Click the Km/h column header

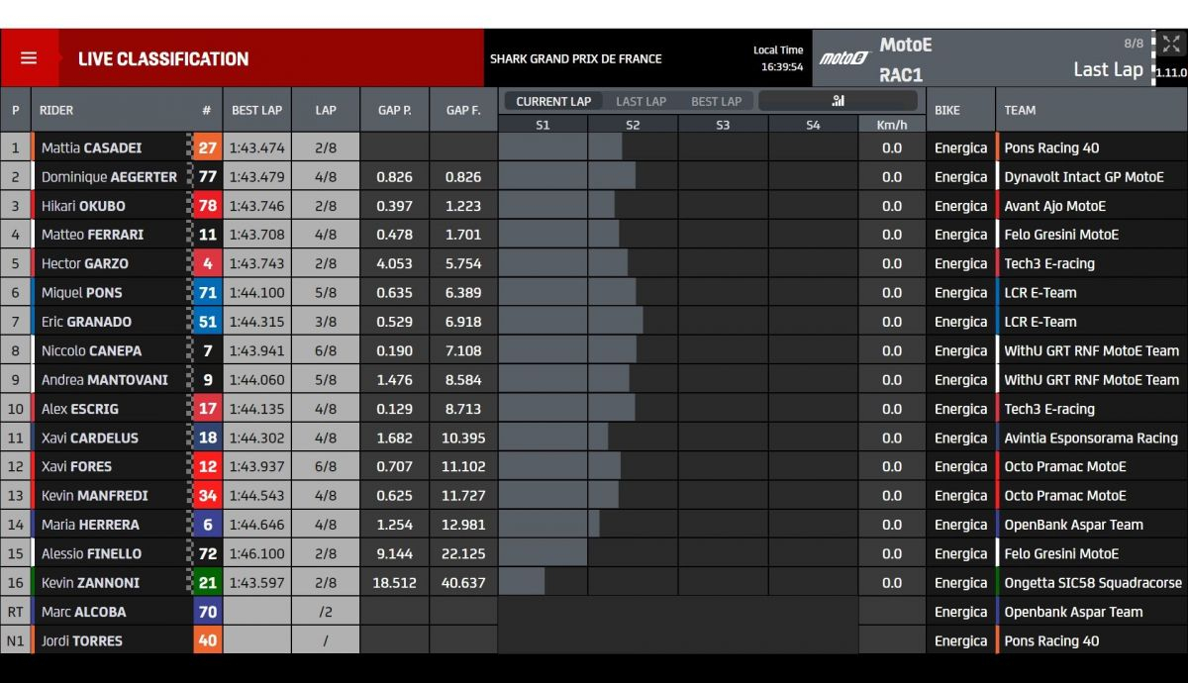[892, 125]
